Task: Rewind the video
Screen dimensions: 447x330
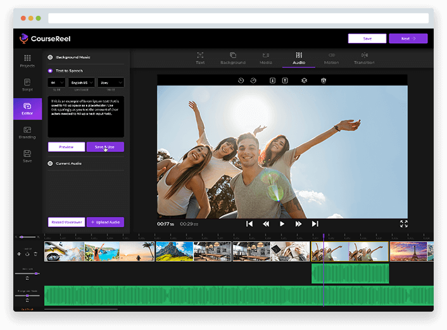Action: click(x=266, y=224)
